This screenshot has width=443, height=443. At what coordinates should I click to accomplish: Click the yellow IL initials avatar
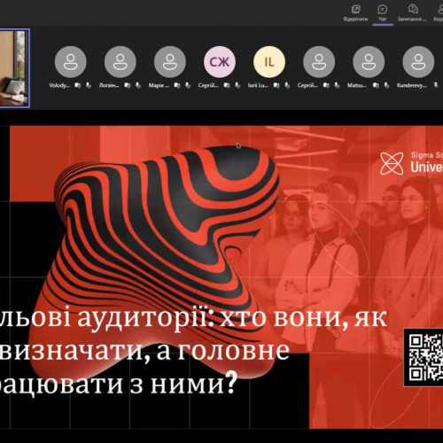pos(269,62)
